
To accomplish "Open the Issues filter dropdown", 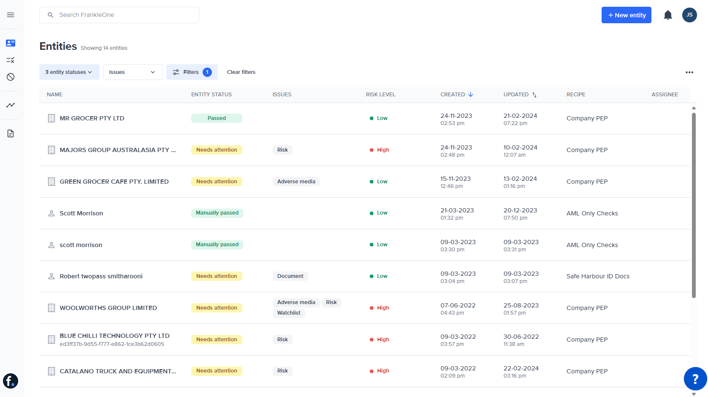I will pos(132,72).
